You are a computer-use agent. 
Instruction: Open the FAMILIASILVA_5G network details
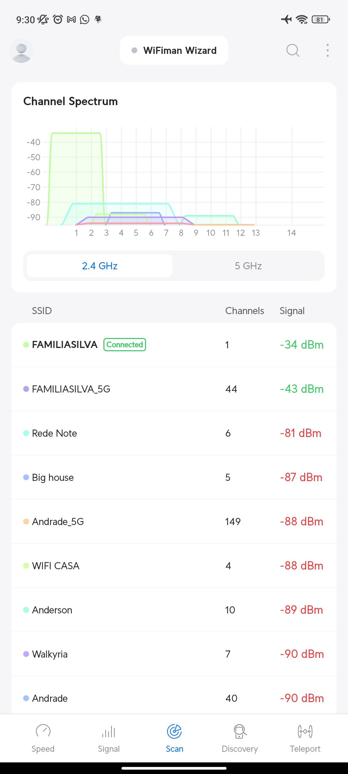(x=174, y=389)
